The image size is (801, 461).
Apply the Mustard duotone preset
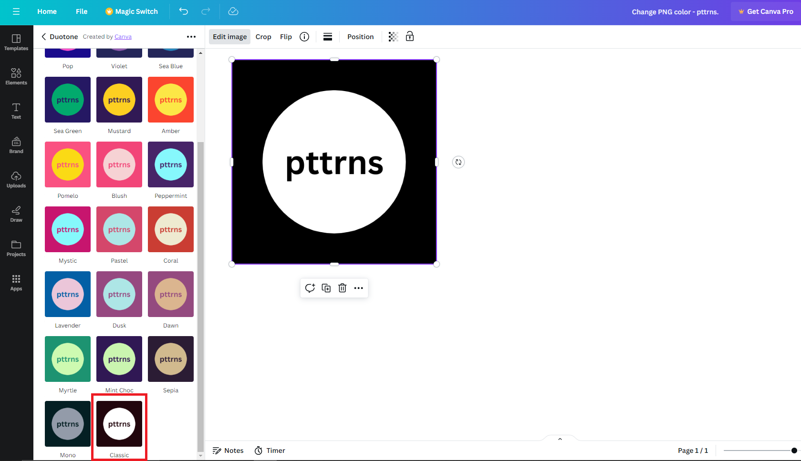(x=119, y=100)
